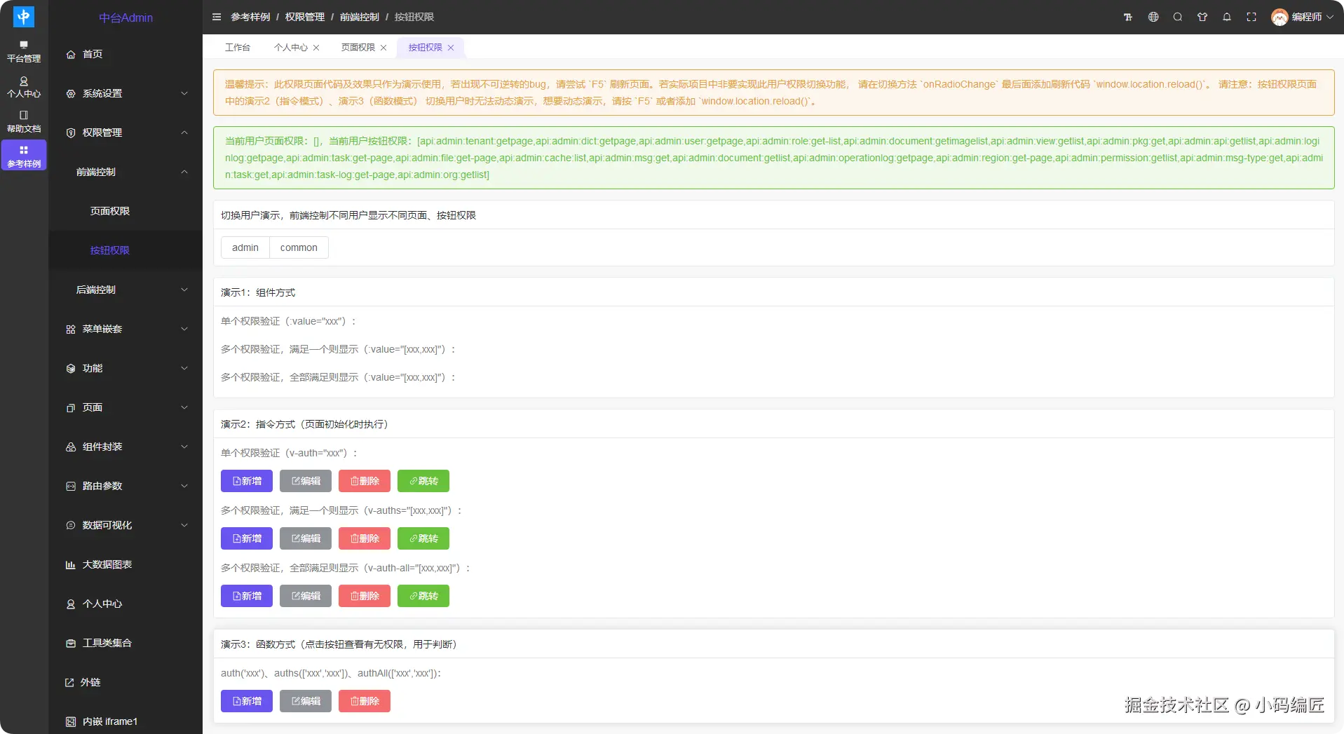
Task: Expand the 菜单嵌套 menu chevron
Action: click(x=184, y=329)
